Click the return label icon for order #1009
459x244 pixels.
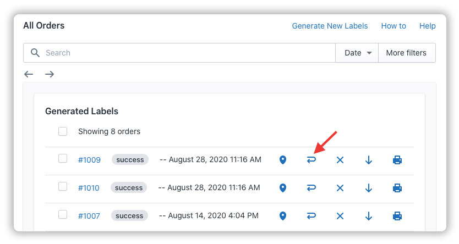(x=312, y=160)
